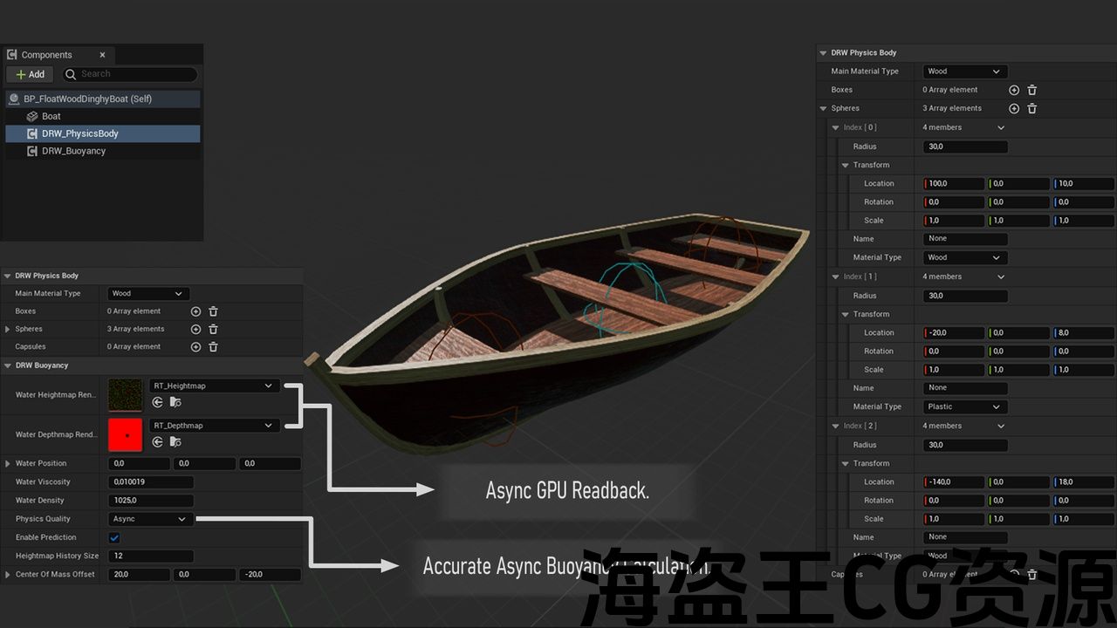This screenshot has width=1117, height=628.
Task: Select the DRW_Buoyancy component
Action: click(x=73, y=151)
